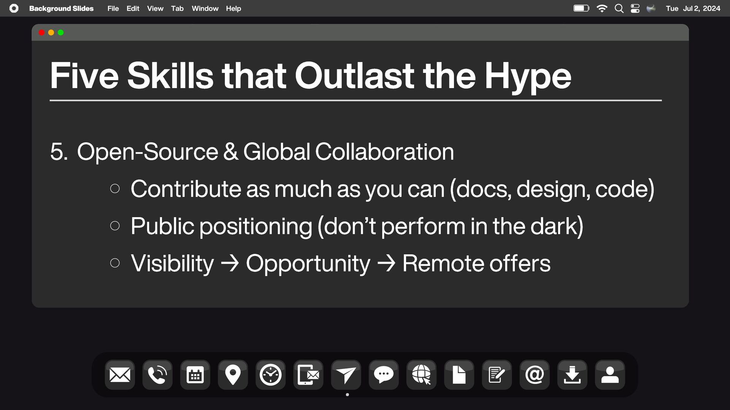Click the location pin dock icon
730x410 pixels.
233,375
